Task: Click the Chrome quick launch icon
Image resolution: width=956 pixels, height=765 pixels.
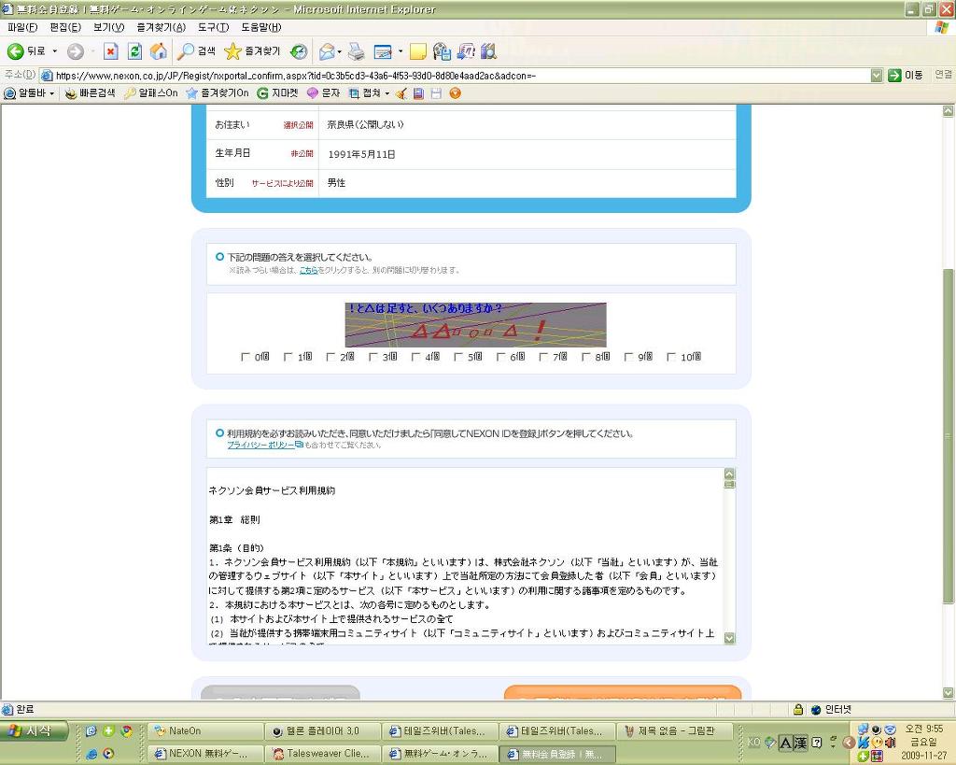Action: 126,730
